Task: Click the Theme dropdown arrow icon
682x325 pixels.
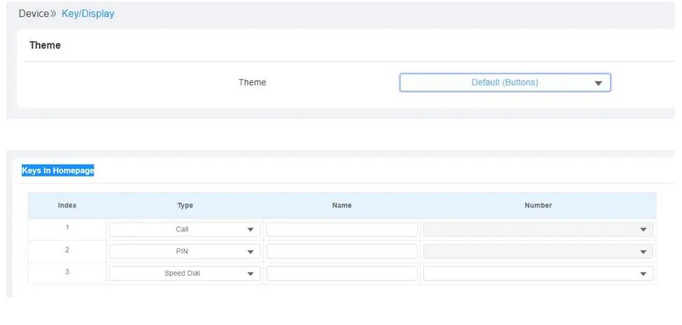Action: click(598, 83)
